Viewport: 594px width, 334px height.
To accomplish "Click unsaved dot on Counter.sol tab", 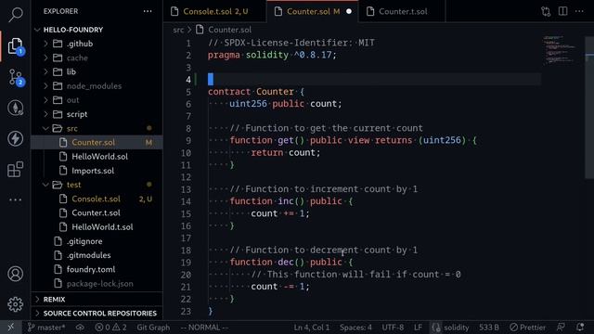I will click(x=349, y=11).
